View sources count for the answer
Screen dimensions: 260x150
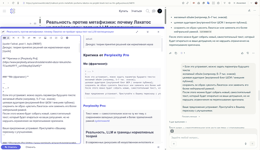[x=183, y=53]
